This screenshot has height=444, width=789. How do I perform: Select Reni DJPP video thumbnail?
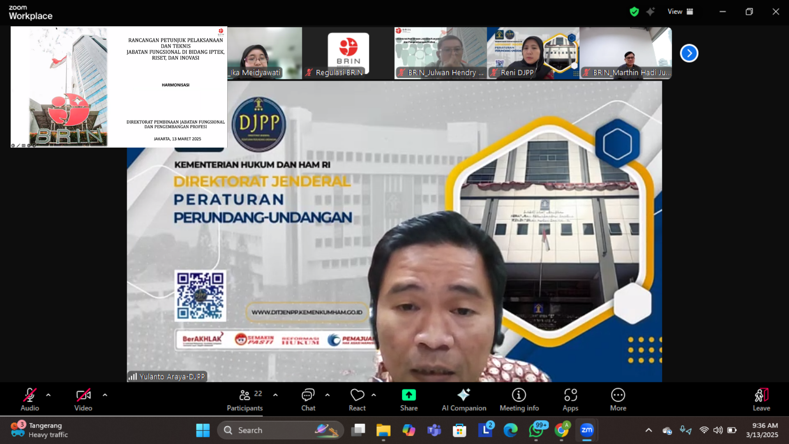(x=533, y=53)
